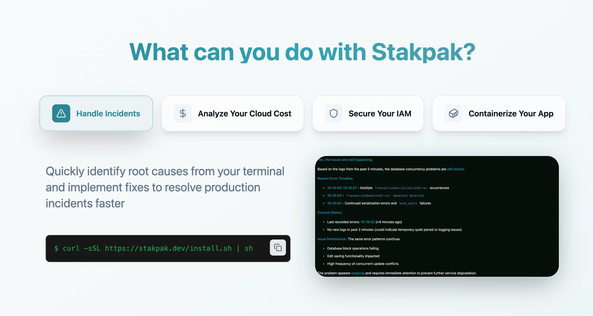Click the "What can you do with Stakpak?" heading
The image size is (593, 316).
point(302,52)
